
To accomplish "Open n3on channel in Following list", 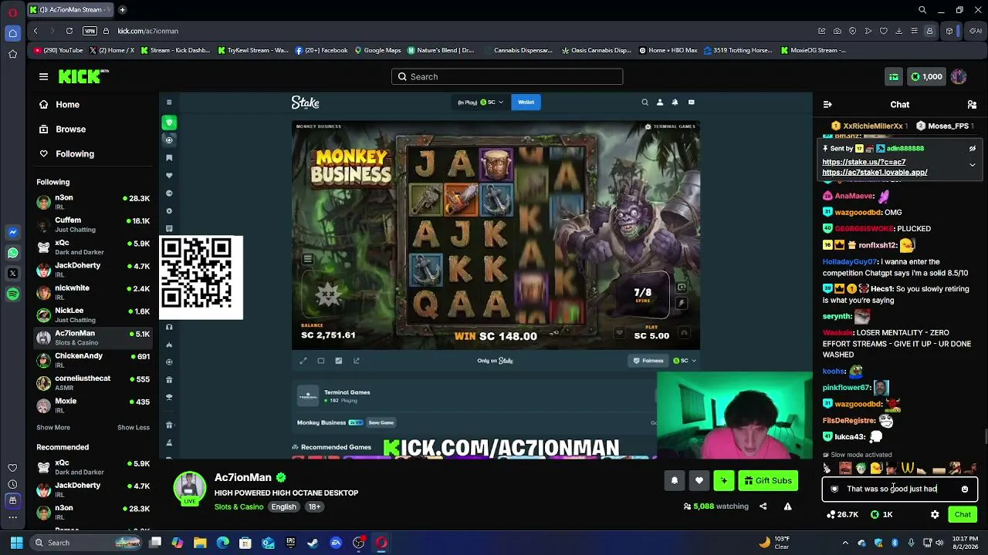I will [x=93, y=202].
